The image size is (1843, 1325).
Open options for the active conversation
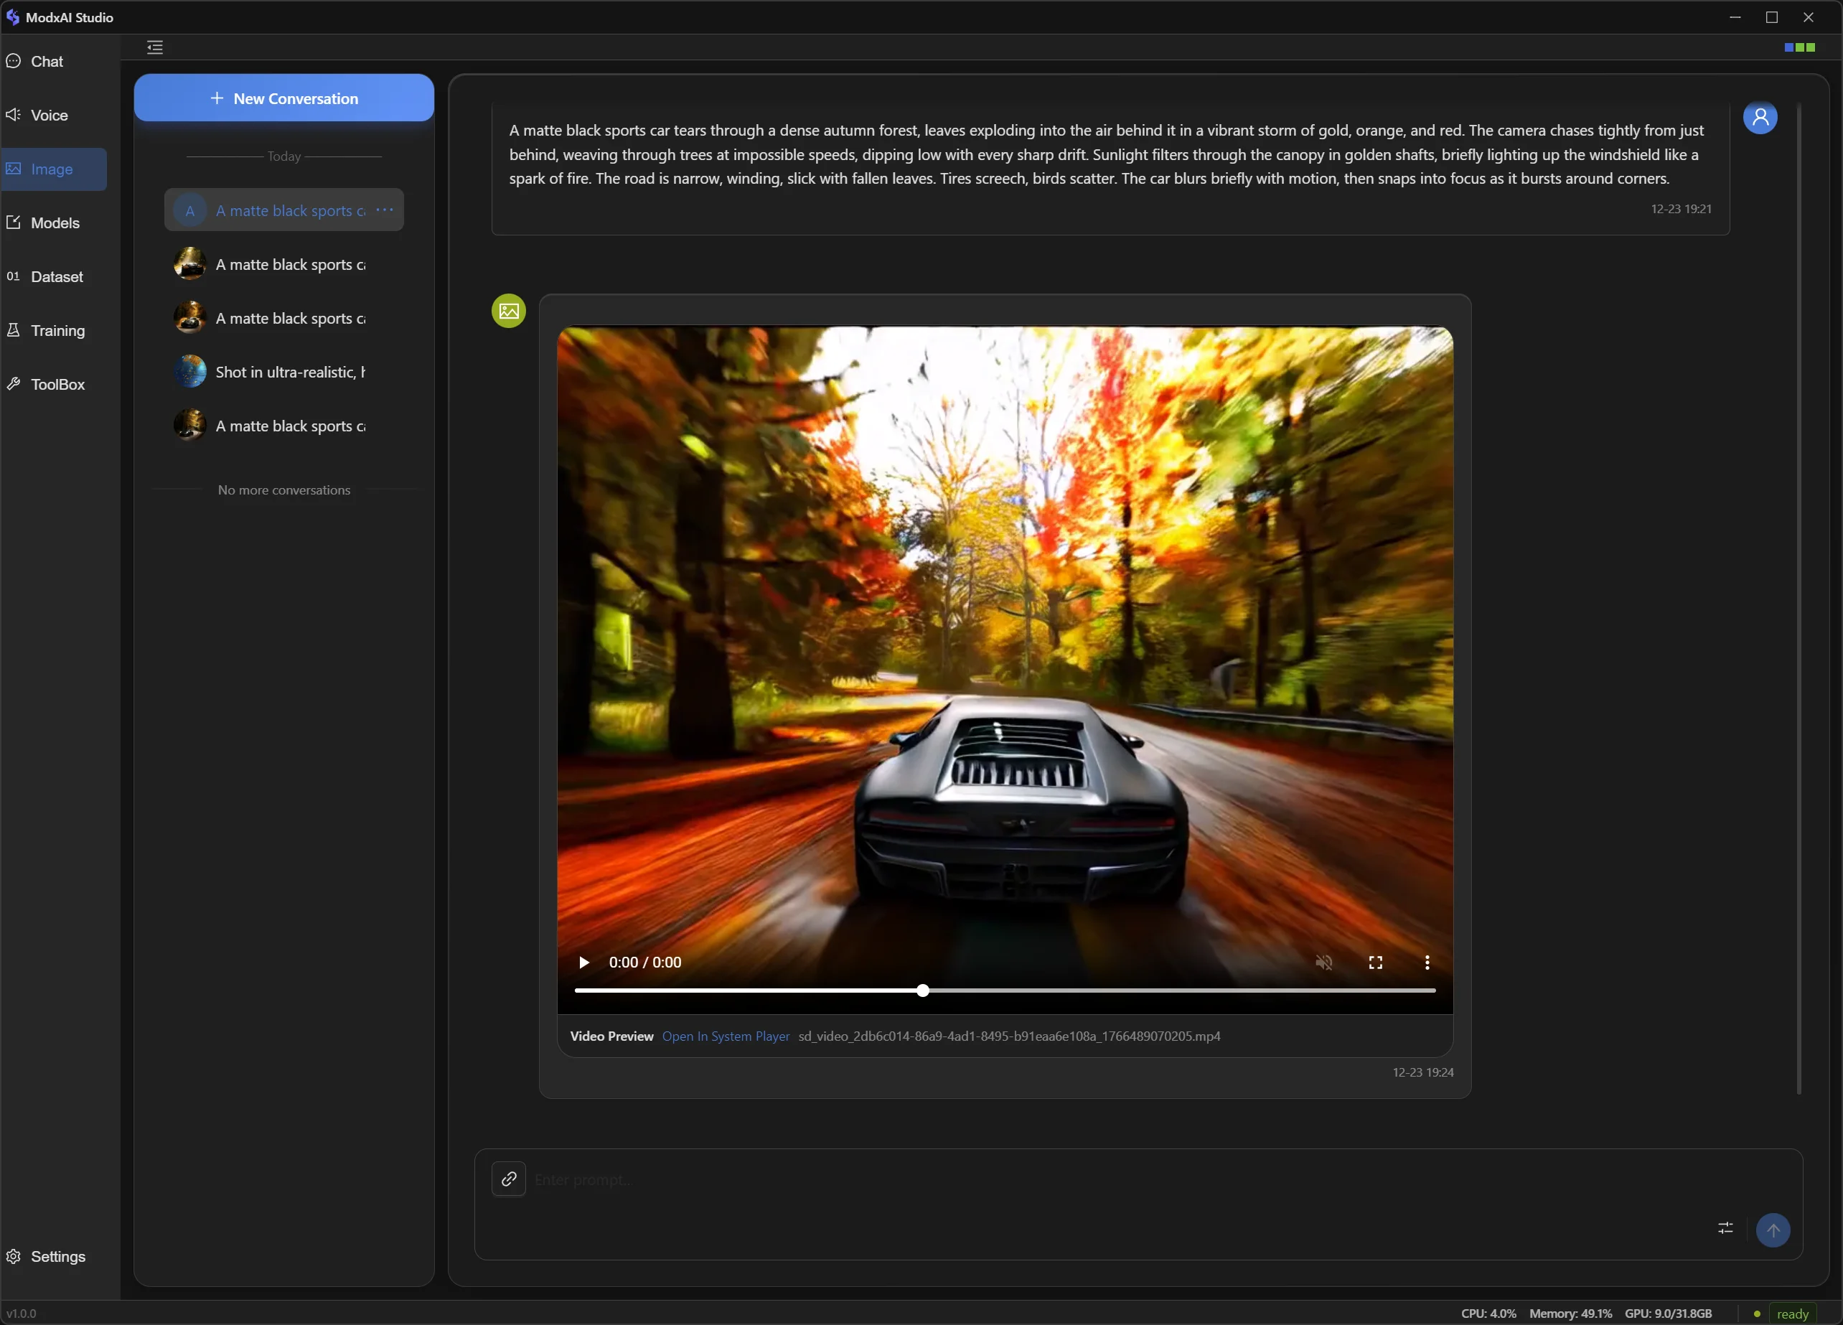[x=385, y=210]
